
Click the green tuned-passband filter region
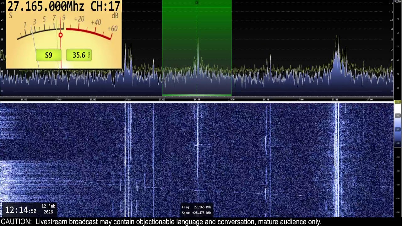(x=197, y=48)
